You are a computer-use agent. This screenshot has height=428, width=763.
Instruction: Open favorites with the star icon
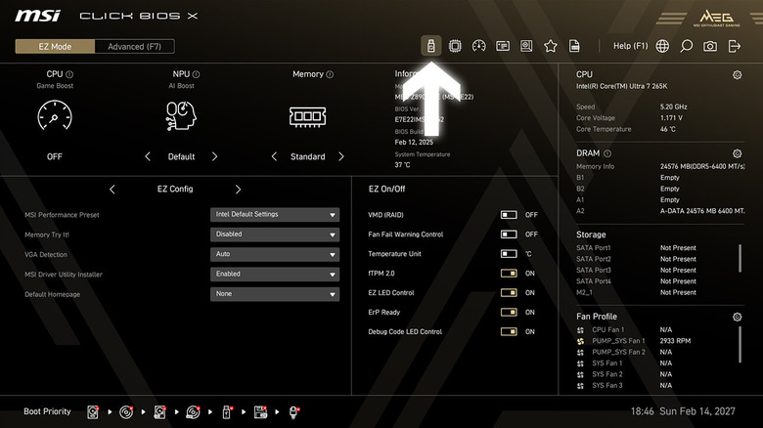(551, 46)
